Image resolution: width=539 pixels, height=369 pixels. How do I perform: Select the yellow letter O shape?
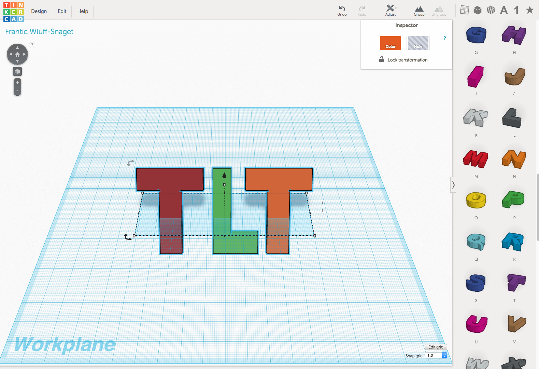click(476, 200)
